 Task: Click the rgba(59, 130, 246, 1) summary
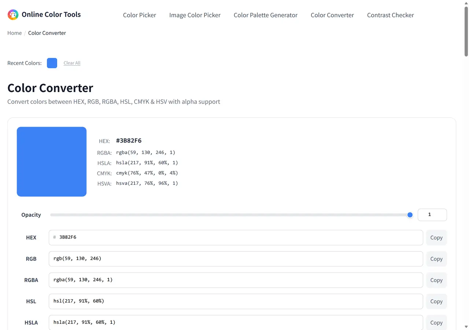146,153
